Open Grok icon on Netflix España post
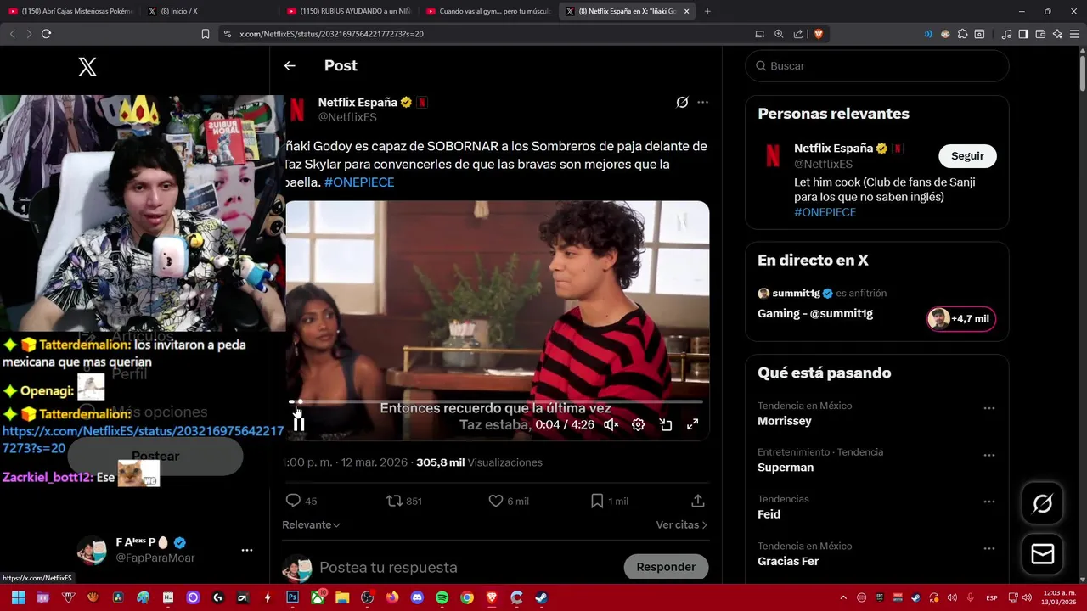 pyautogui.click(x=682, y=102)
